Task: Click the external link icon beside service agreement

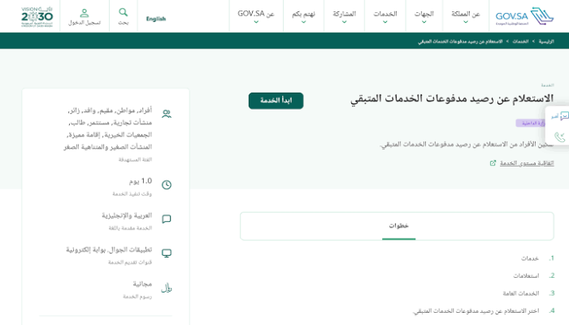Action: tap(493, 163)
